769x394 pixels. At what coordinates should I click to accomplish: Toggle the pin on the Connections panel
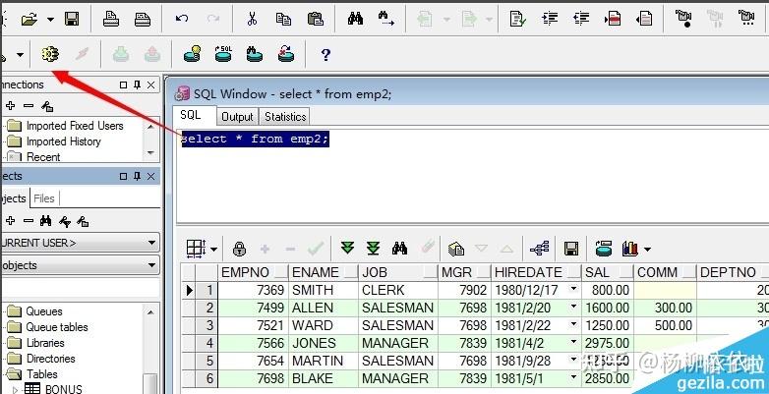[x=138, y=84]
